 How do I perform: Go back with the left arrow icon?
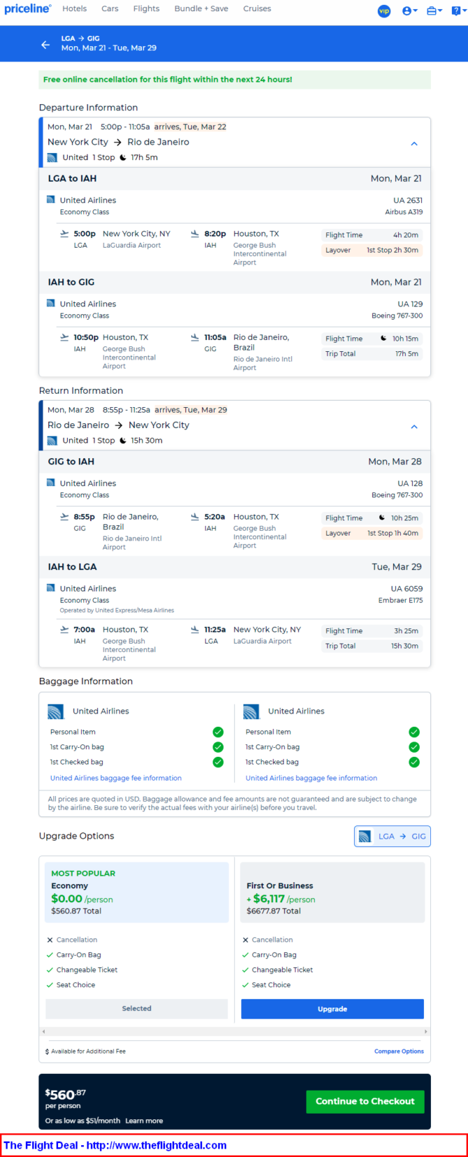click(45, 45)
